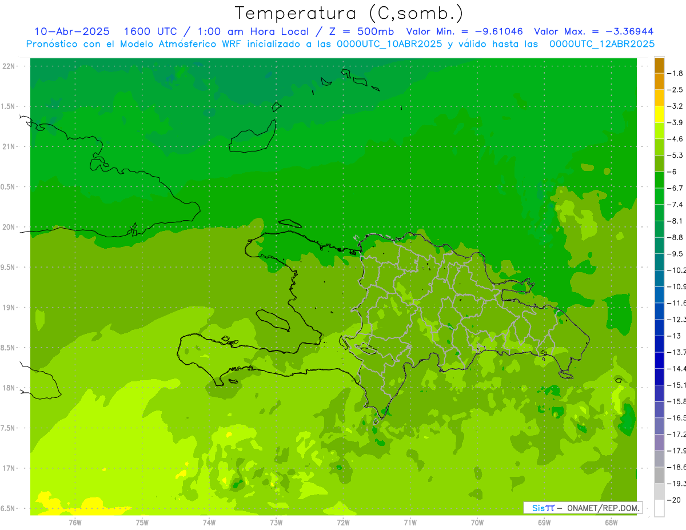Click the '-5.3' colorbar value
The image size is (686, 530).
pyautogui.click(x=675, y=156)
